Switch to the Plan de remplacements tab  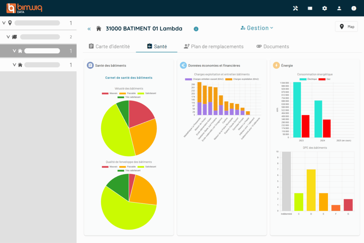click(213, 47)
